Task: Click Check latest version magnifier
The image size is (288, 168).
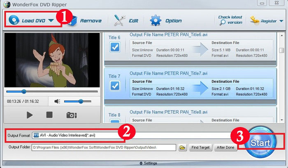Action: click(x=223, y=22)
